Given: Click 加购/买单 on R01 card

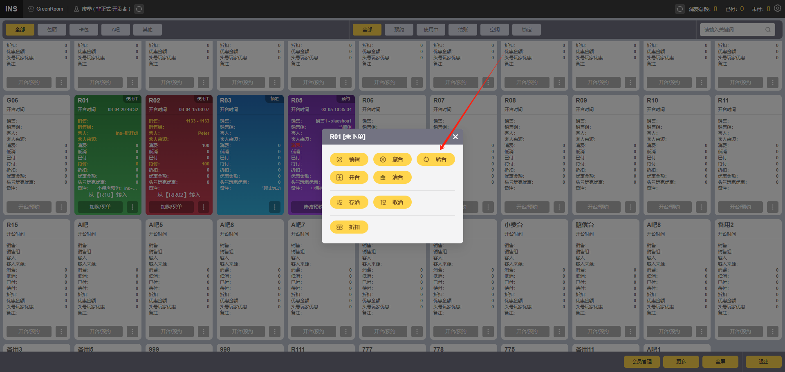Looking at the screenshot, I should click(100, 207).
